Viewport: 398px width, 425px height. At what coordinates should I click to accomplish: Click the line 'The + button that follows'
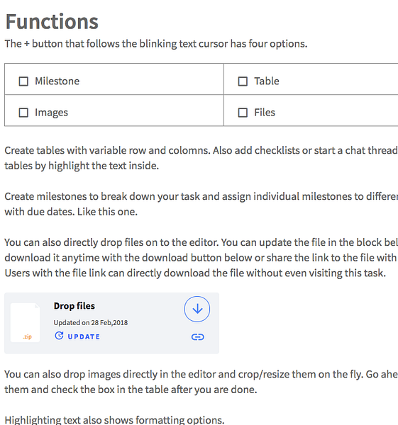pyautogui.click(x=156, y=44)
